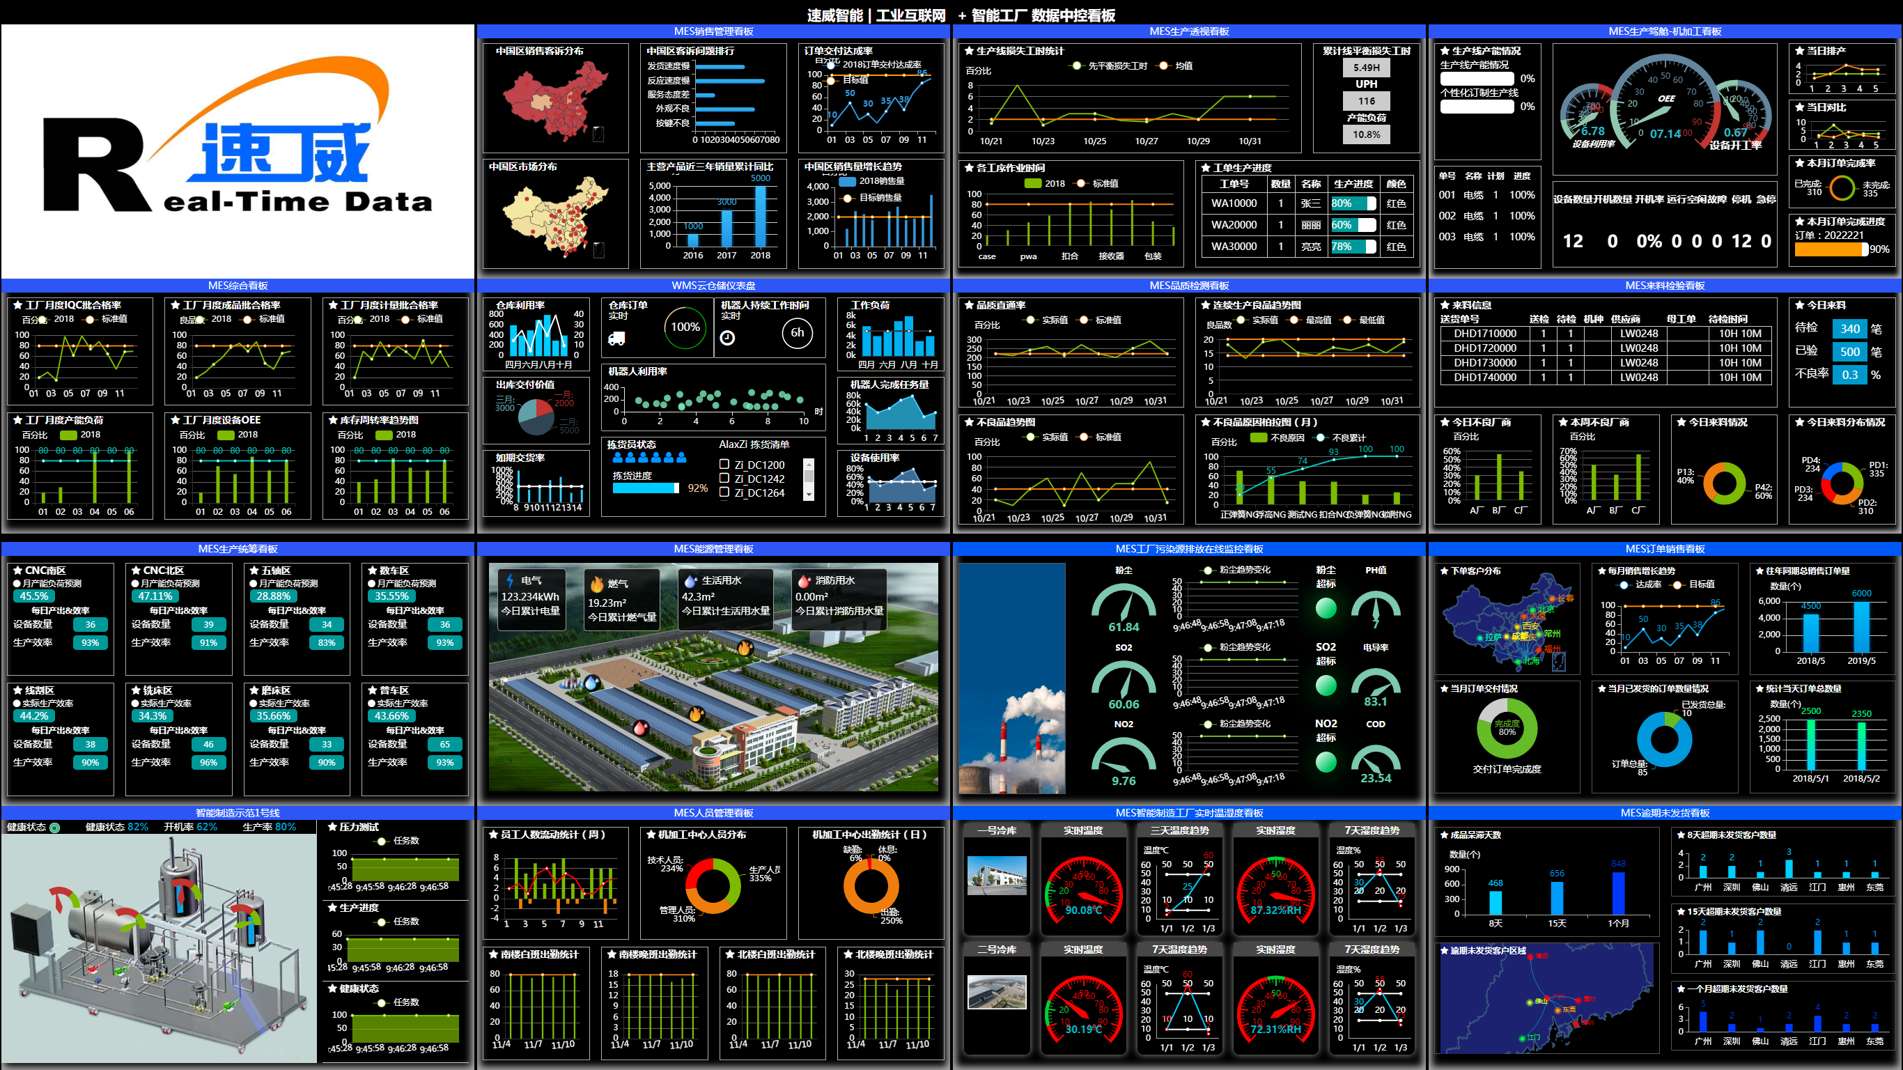Open WMS云仓储仪表盘 panel
The image size is (1903, 1070).
pos(716,286)
